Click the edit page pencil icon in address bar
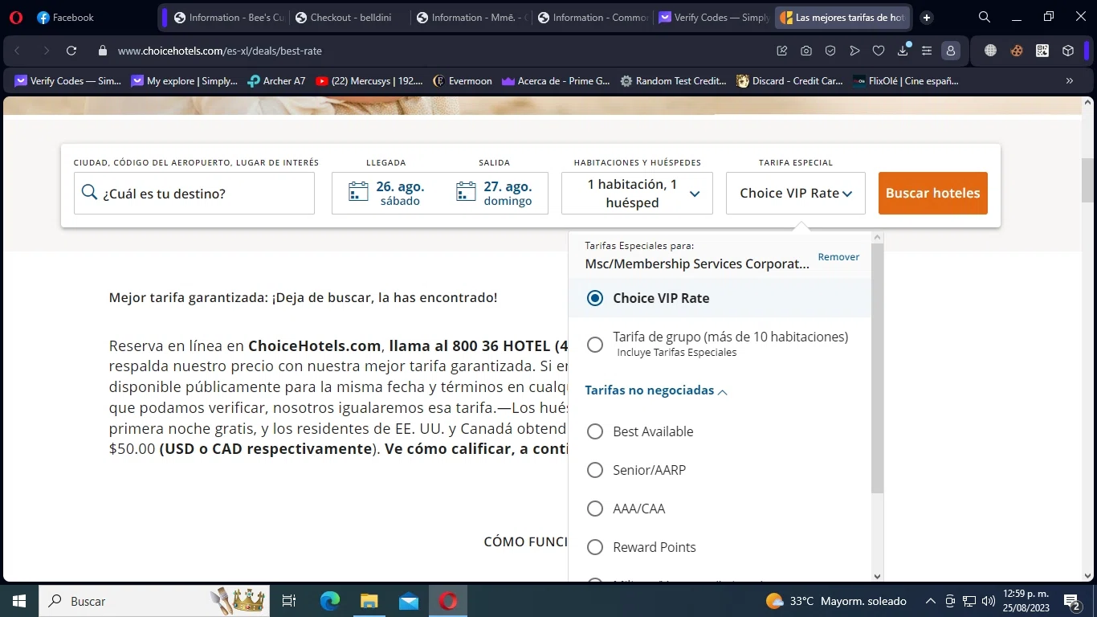 782,51
